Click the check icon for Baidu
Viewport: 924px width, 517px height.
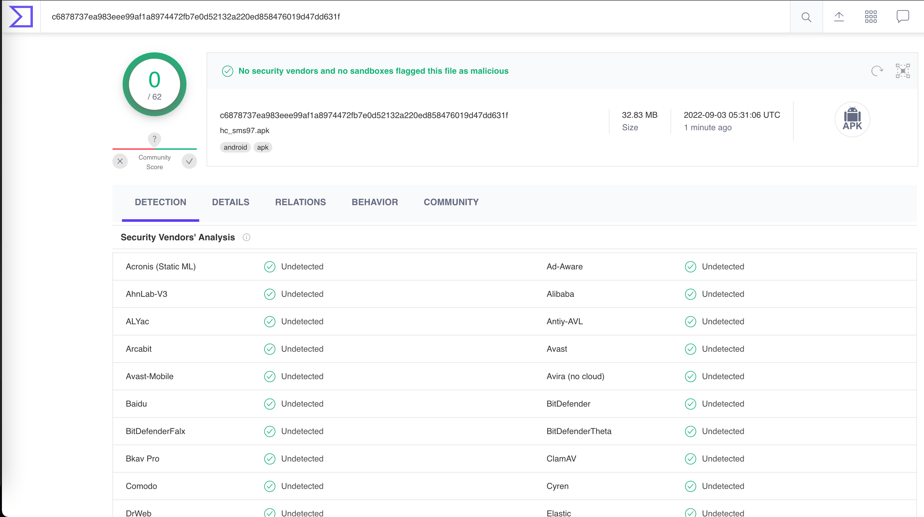(269, 404)
